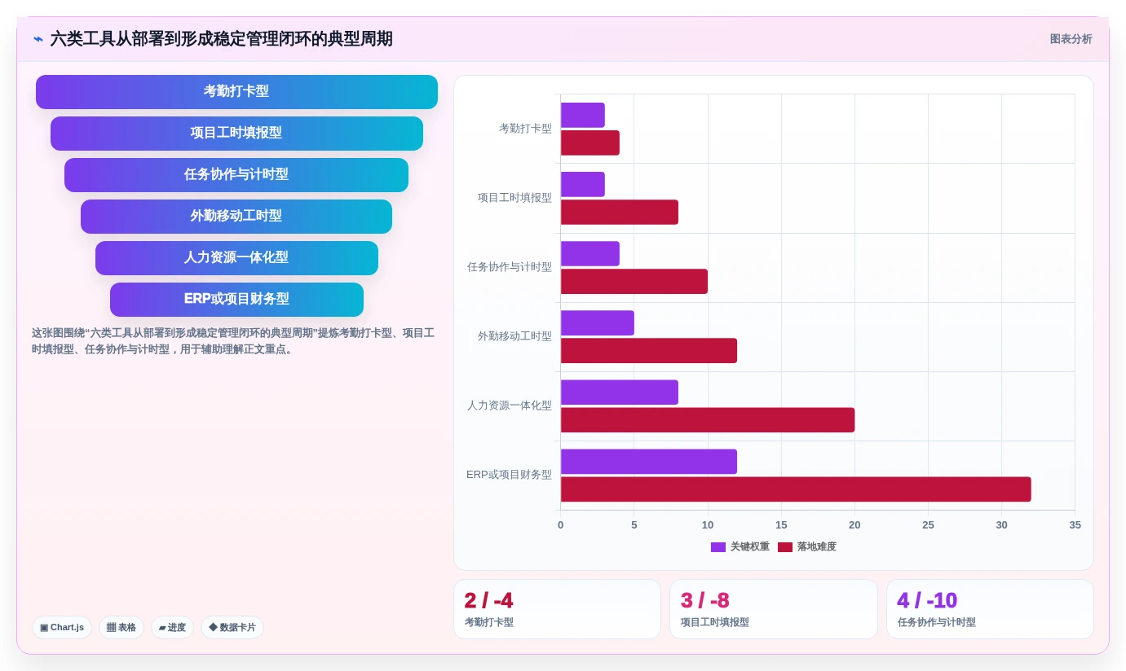Click the ERP或项目财务型 axis label in chart

(x=509, y=475)
